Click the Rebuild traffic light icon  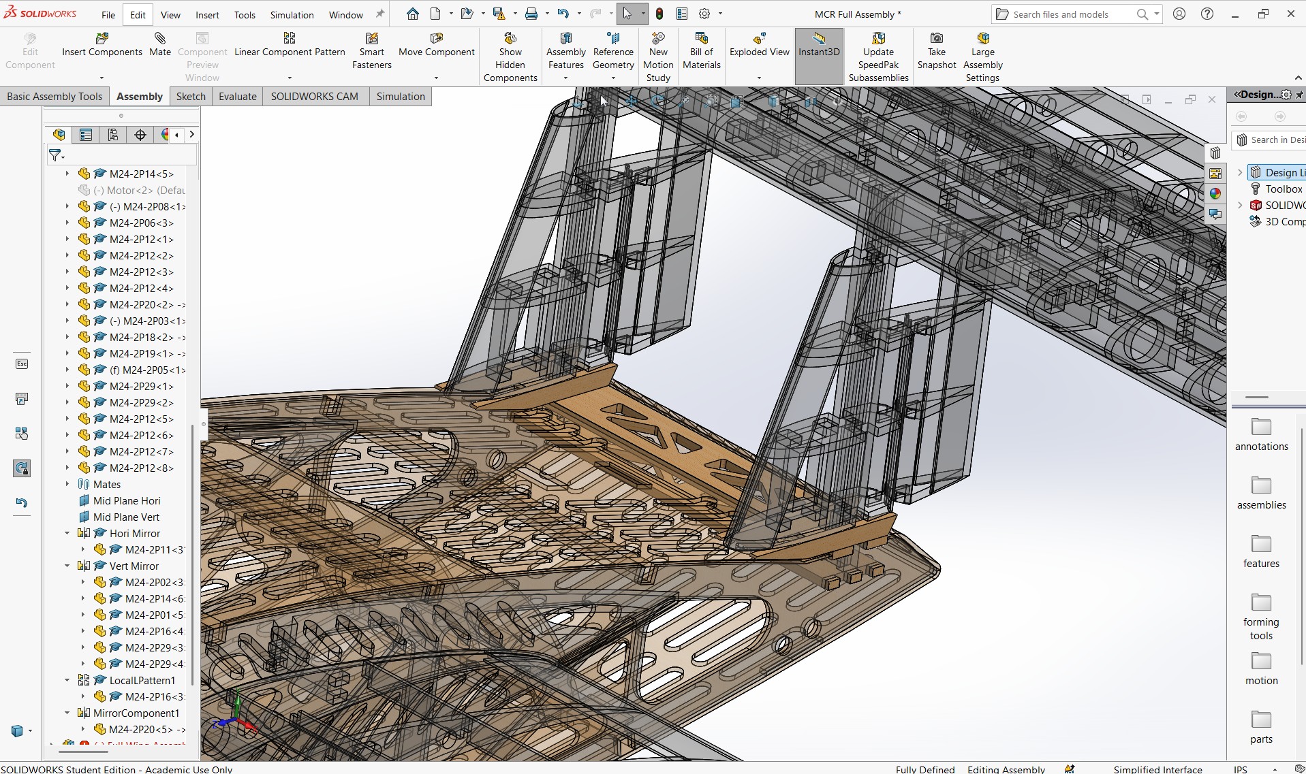659,14
